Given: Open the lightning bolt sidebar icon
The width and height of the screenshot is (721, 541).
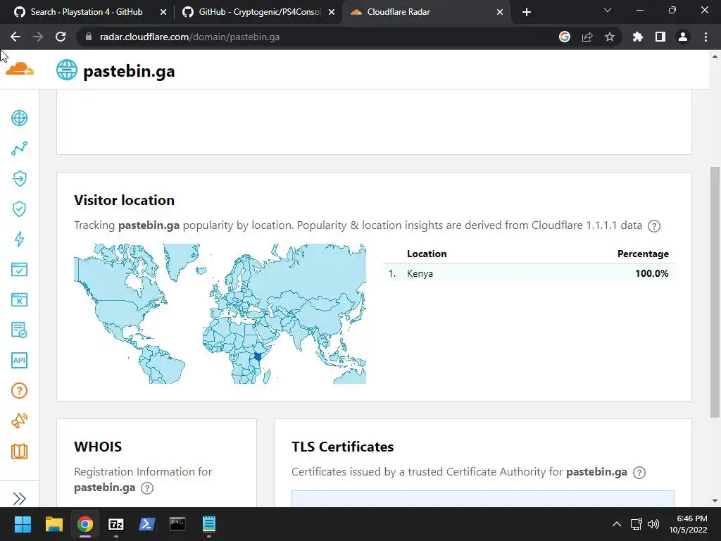Looking at the screenshot, I should click(x=19, y=240).
